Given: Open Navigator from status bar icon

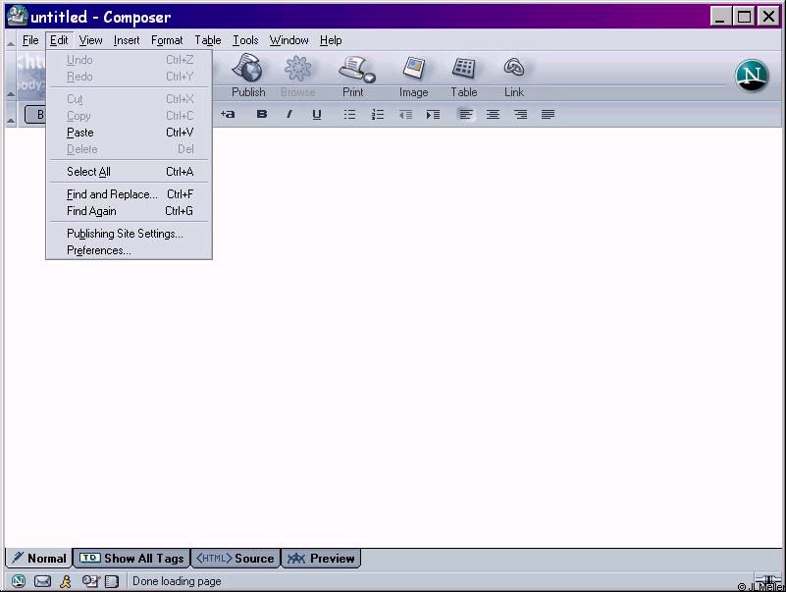Looking at the screenshot, I should 19,581.
